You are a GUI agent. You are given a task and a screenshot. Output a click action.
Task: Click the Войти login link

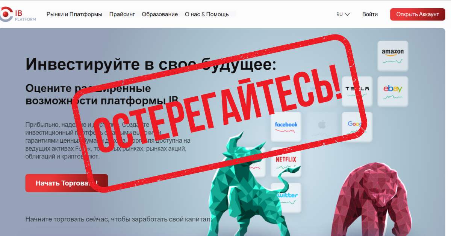pos(370,15)
